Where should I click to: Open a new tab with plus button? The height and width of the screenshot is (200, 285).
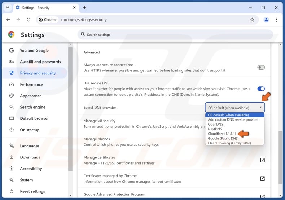[x=84, y=8]
